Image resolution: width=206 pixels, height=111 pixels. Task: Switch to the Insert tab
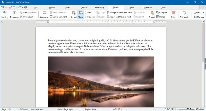coord(68,7)
